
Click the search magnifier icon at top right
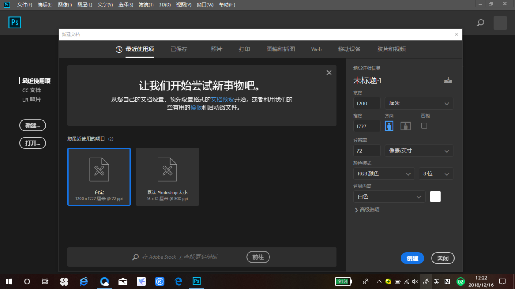[x=480, y=23]
